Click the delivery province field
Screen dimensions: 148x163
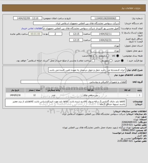tap(105, 46)
